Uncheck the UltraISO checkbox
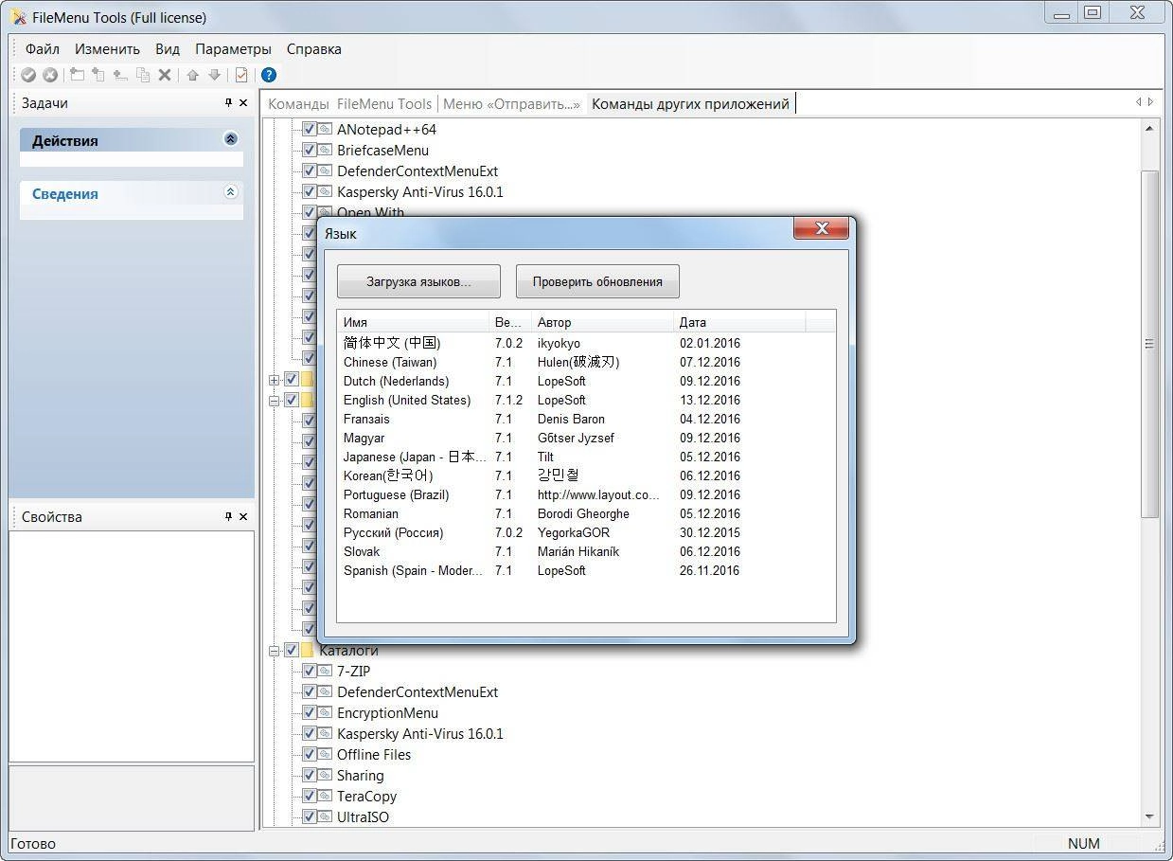The height and width of the screenshot is (861, 1173). tap(309, 816)
